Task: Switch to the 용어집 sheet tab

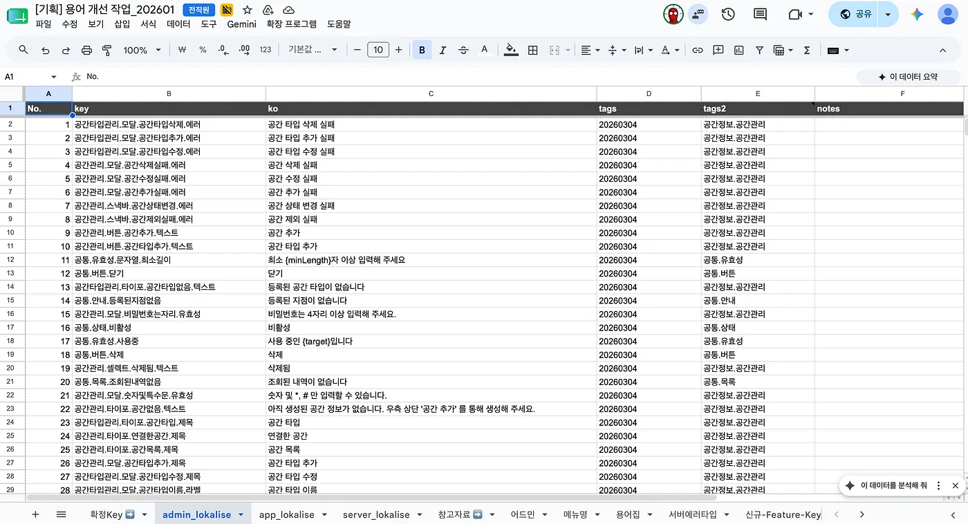Action: [628, 515]
